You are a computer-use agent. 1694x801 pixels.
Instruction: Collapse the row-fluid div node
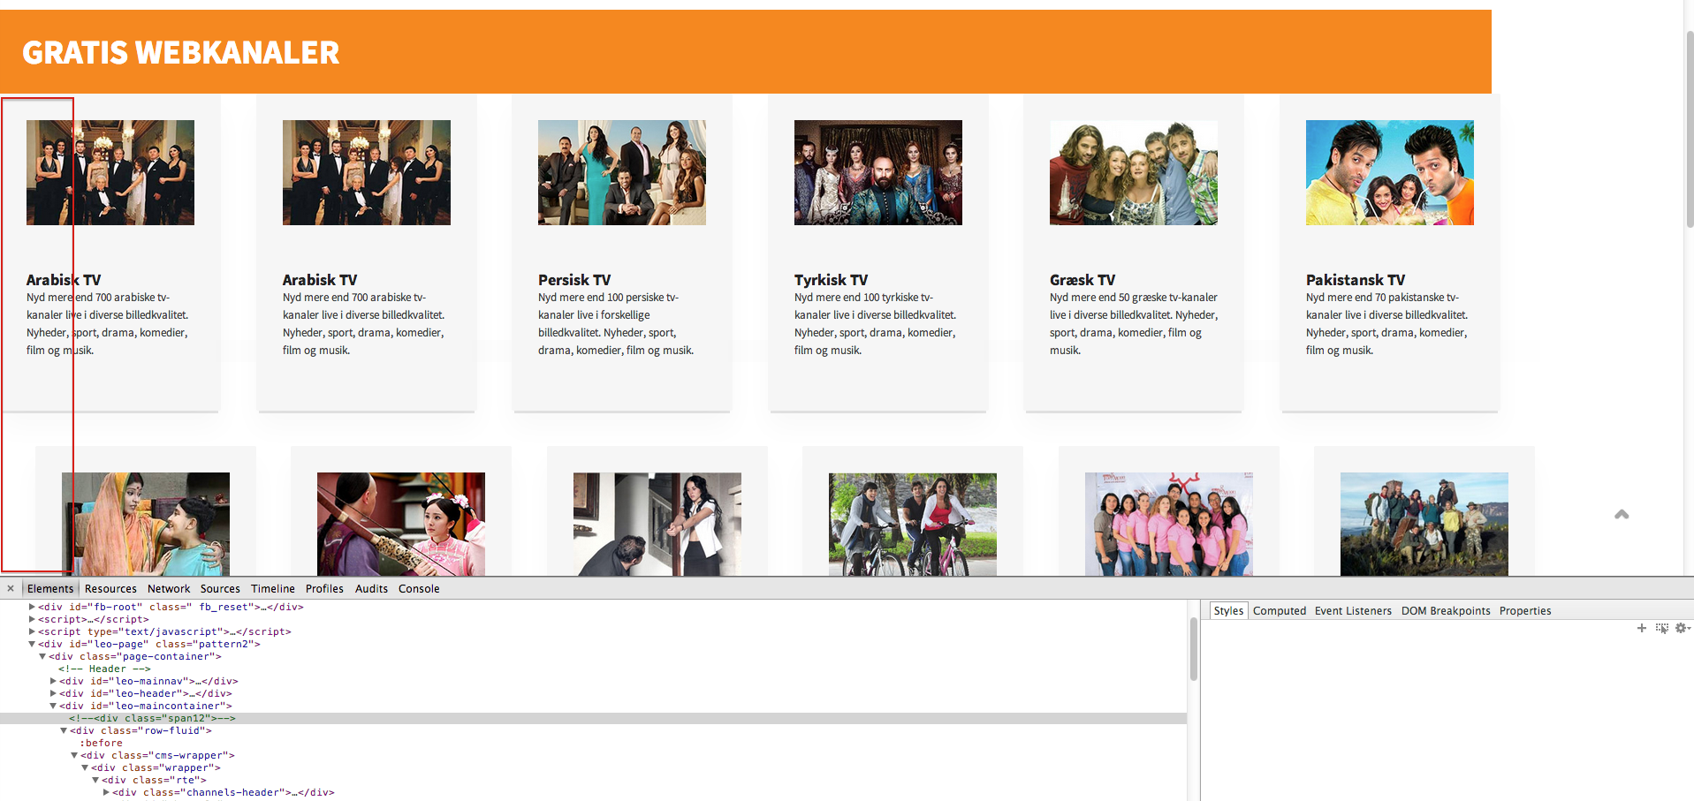click(64, 730)
